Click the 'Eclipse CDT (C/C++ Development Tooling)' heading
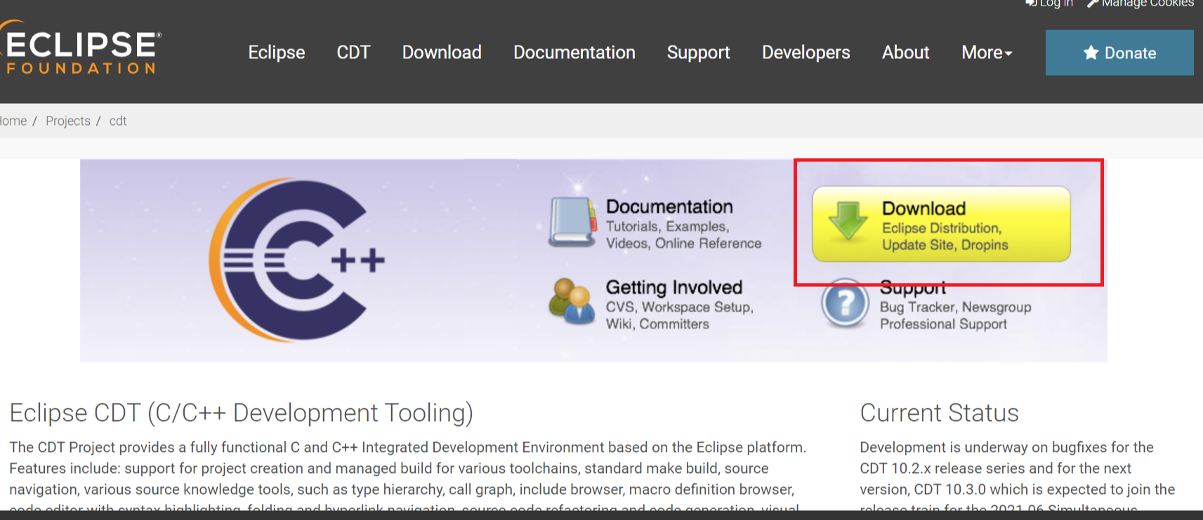Image resolution: width=1203 pixels, height=520 pixels. tap(242, 413)
